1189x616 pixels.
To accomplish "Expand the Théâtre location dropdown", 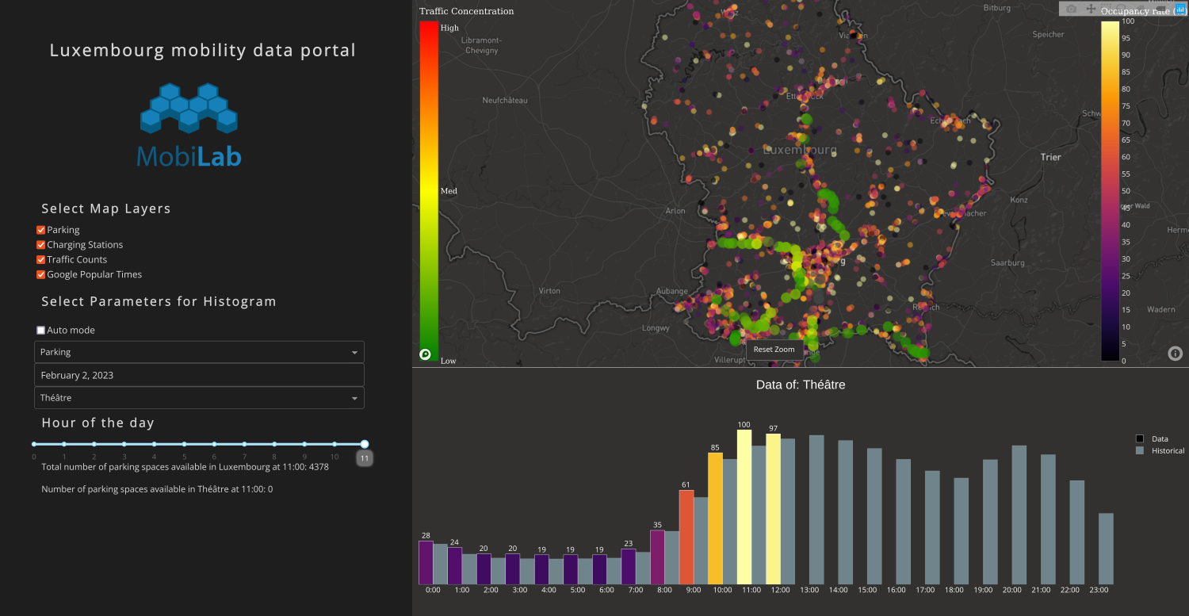I will (x=199, y=398).
